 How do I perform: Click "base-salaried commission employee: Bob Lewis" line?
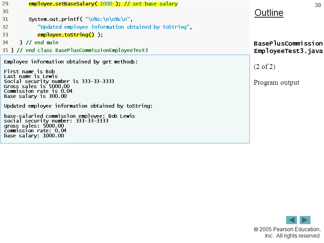(69, 116)
